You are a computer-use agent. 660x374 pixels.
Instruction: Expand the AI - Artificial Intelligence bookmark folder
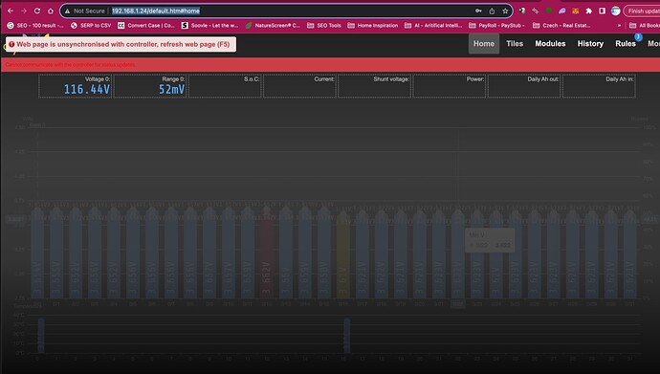(x=433, y=25)
